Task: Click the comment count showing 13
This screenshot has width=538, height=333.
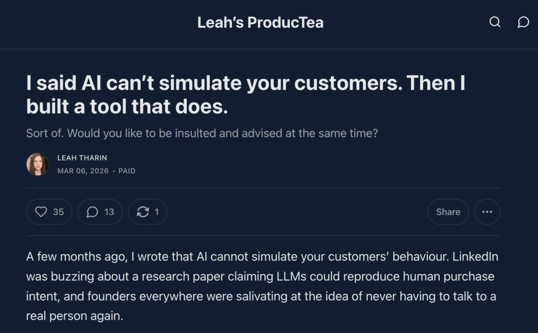Action: click(109, 211)
